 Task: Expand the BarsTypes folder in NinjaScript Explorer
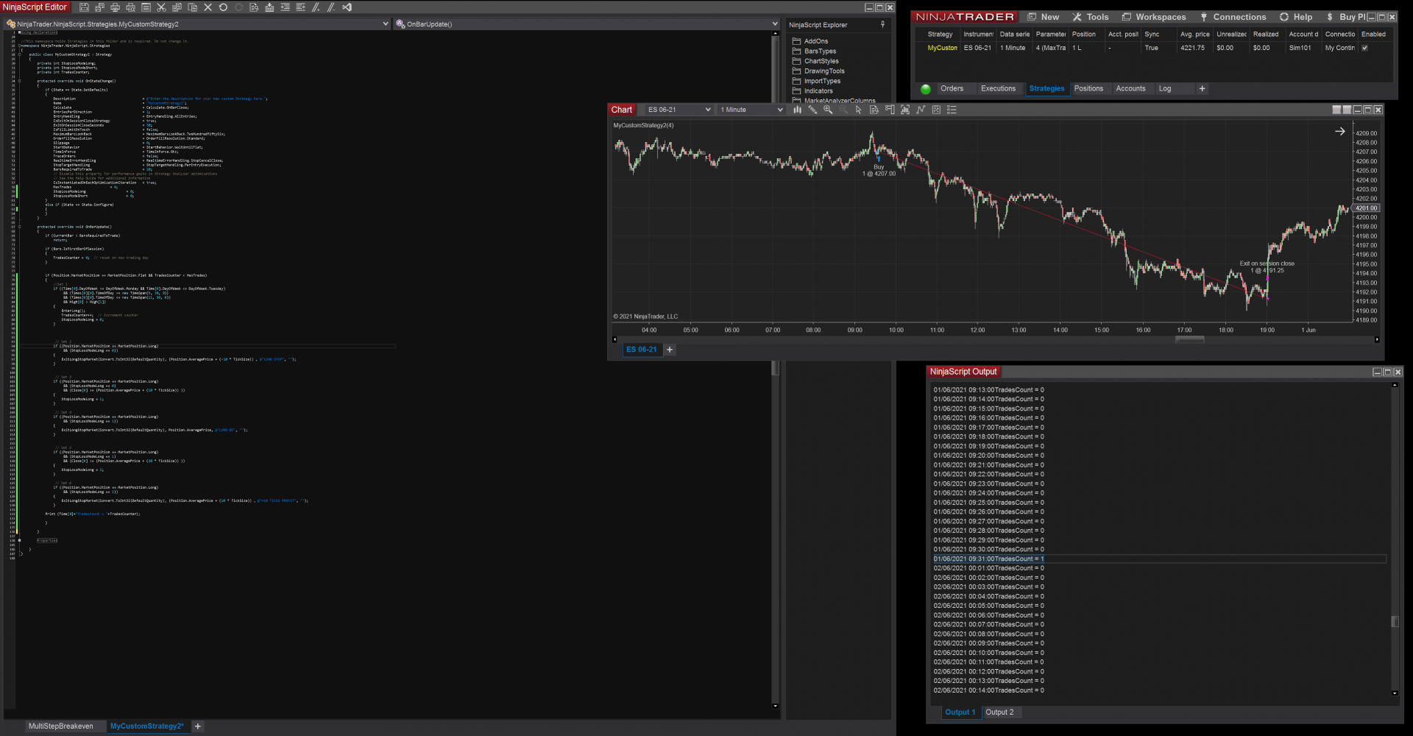814,52
